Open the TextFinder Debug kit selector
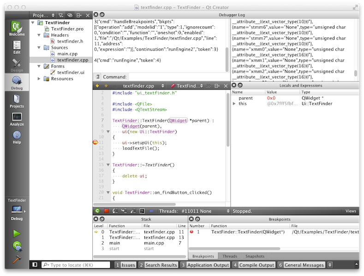The height and width of the screenshot is (276, 364). (x=17, y=210)
